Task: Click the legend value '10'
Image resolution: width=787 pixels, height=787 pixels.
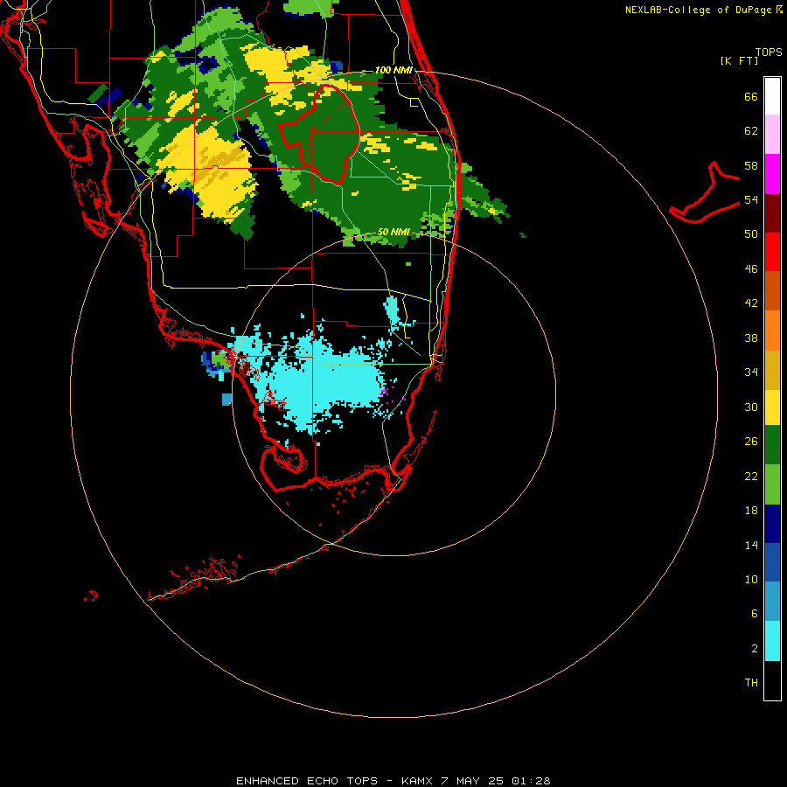Action: (x=751, y=580)
